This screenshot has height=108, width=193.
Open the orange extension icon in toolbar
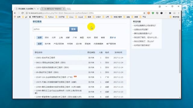(149, 13)
